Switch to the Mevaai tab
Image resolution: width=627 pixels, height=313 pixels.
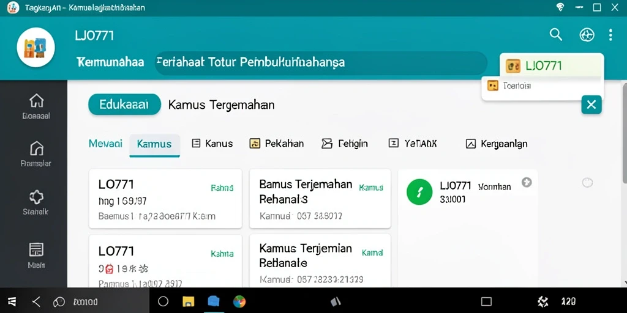click(105, 144)
